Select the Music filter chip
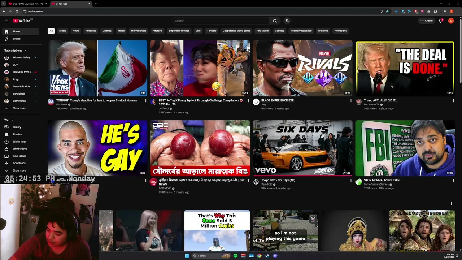Image resolution: width=462 pixels, height=260 pixels. click(x=63, y=31)
